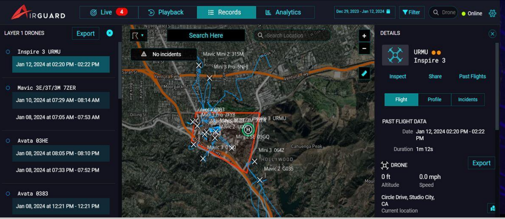Open the date range picker
The image size is (505, 219).
[x=364, y=12]
